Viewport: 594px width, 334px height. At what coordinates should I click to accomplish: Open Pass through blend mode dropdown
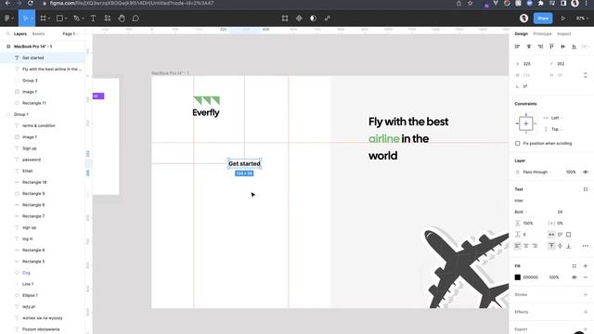tap(537, 173)
